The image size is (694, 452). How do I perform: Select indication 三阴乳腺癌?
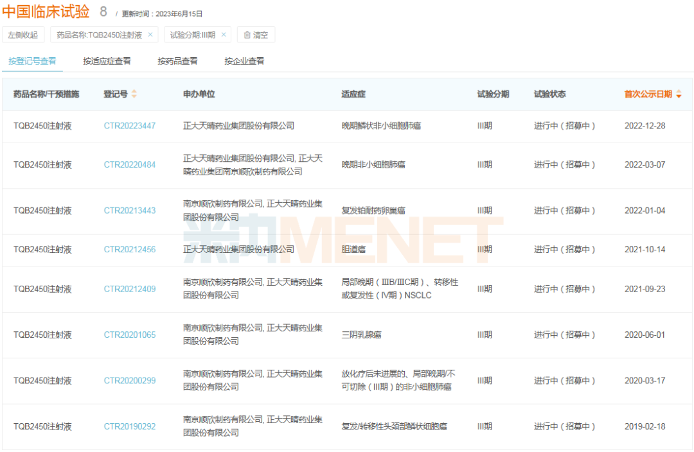pyautogui.click(x=361, y=335)
